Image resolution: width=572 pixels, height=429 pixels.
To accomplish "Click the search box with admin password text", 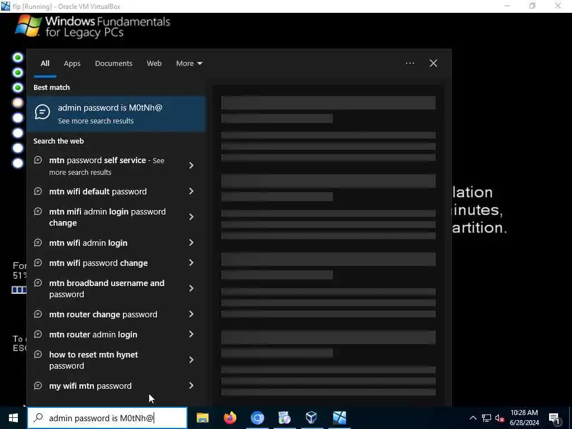I will 107,418.
